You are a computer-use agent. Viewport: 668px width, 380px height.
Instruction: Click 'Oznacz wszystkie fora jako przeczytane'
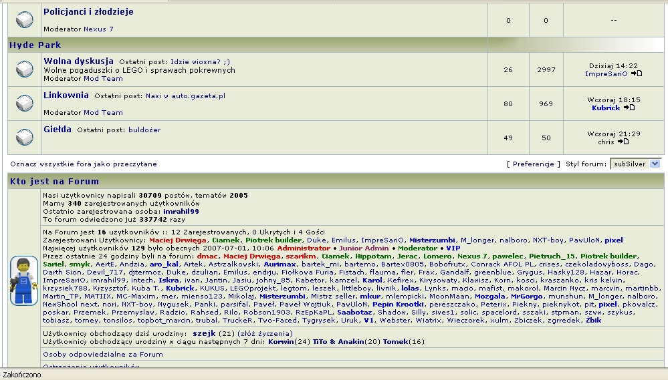[x=84, y=164]
